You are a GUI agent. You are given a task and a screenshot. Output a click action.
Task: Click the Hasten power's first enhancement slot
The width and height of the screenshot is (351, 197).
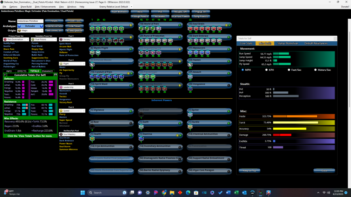[190, 64]
